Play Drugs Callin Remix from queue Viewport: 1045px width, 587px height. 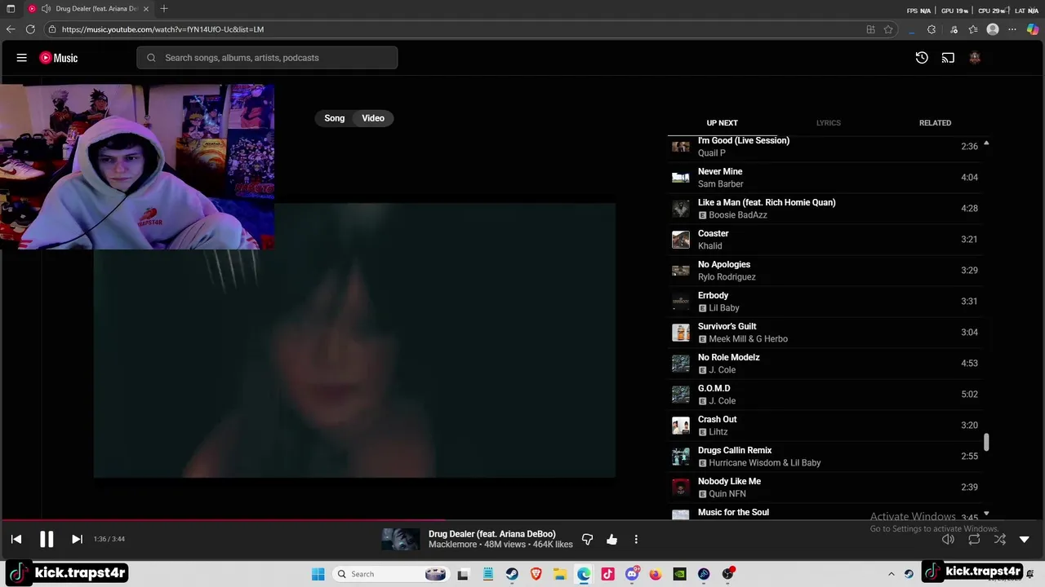coord(825,457)
